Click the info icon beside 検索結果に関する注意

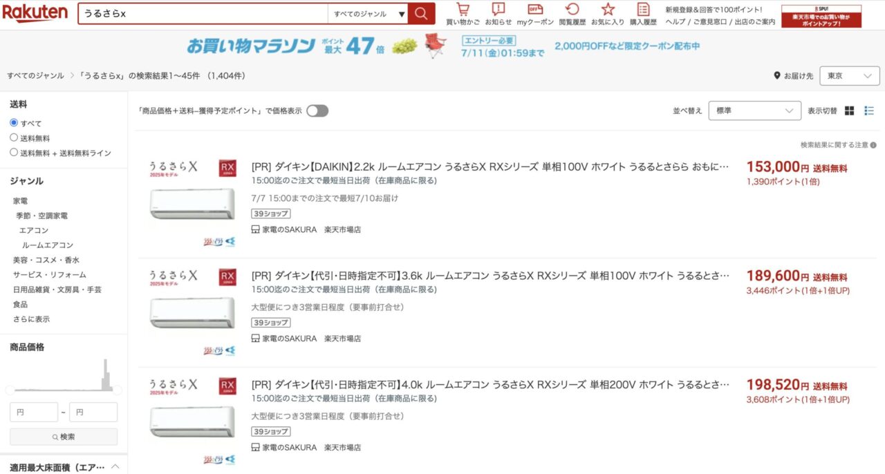(x=873, y=145)
